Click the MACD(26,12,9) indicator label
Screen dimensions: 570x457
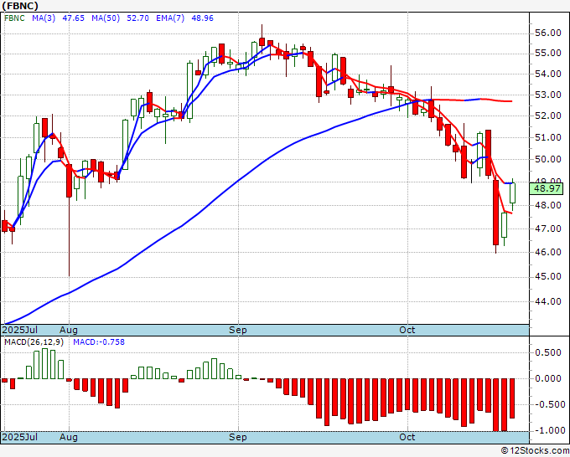tap(34, 342)
